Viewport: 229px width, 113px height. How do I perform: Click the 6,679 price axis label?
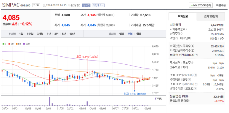pyautogui.click(x=155, y=47)
